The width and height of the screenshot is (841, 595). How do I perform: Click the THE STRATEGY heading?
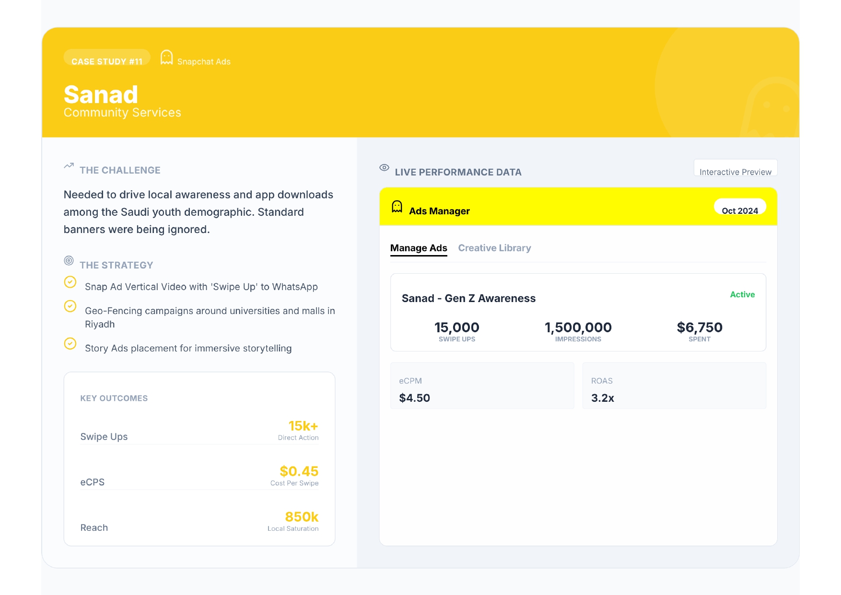(x=117, y=265)
